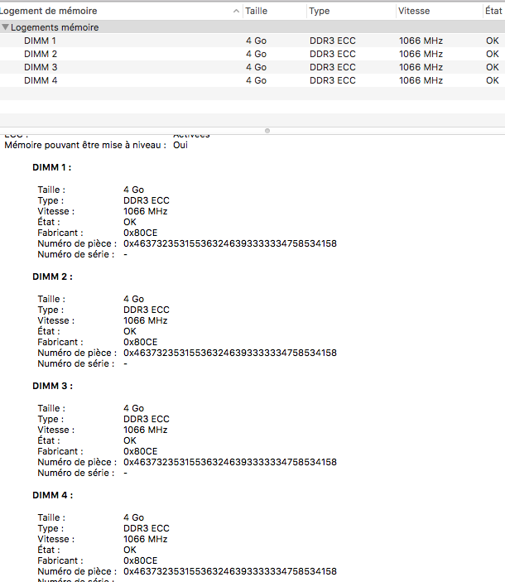Click the DIMM 3 detail heading

tap(52, 386)
